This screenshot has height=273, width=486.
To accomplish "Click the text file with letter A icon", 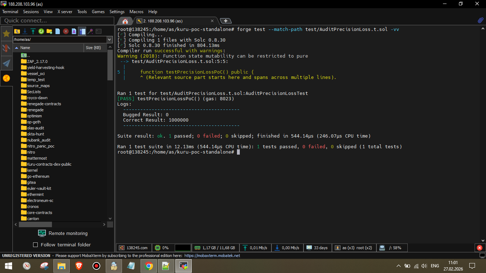I will click(74, 31).
